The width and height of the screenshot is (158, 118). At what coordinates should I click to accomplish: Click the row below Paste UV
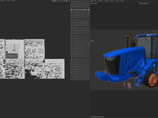[x=80, y=64]
